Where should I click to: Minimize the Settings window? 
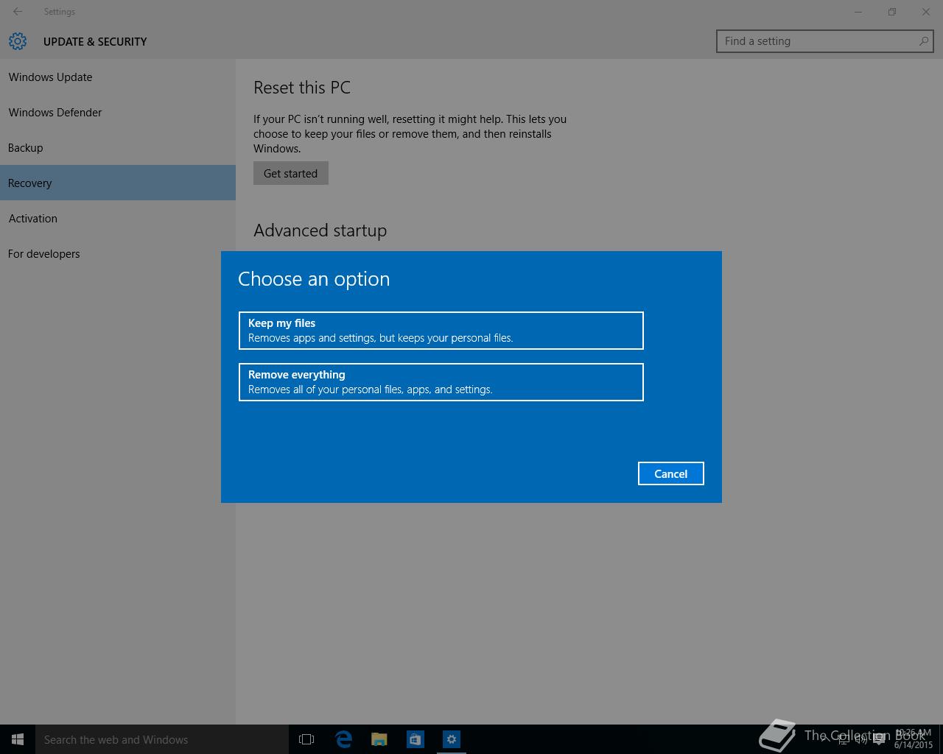pyautogui.click(x=858, y=12)
